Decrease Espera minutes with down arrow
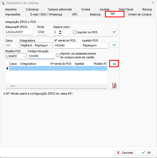Image resolution: width=157 pixels, height=158 pixels. pyautogui.click(x=60, y=34)
